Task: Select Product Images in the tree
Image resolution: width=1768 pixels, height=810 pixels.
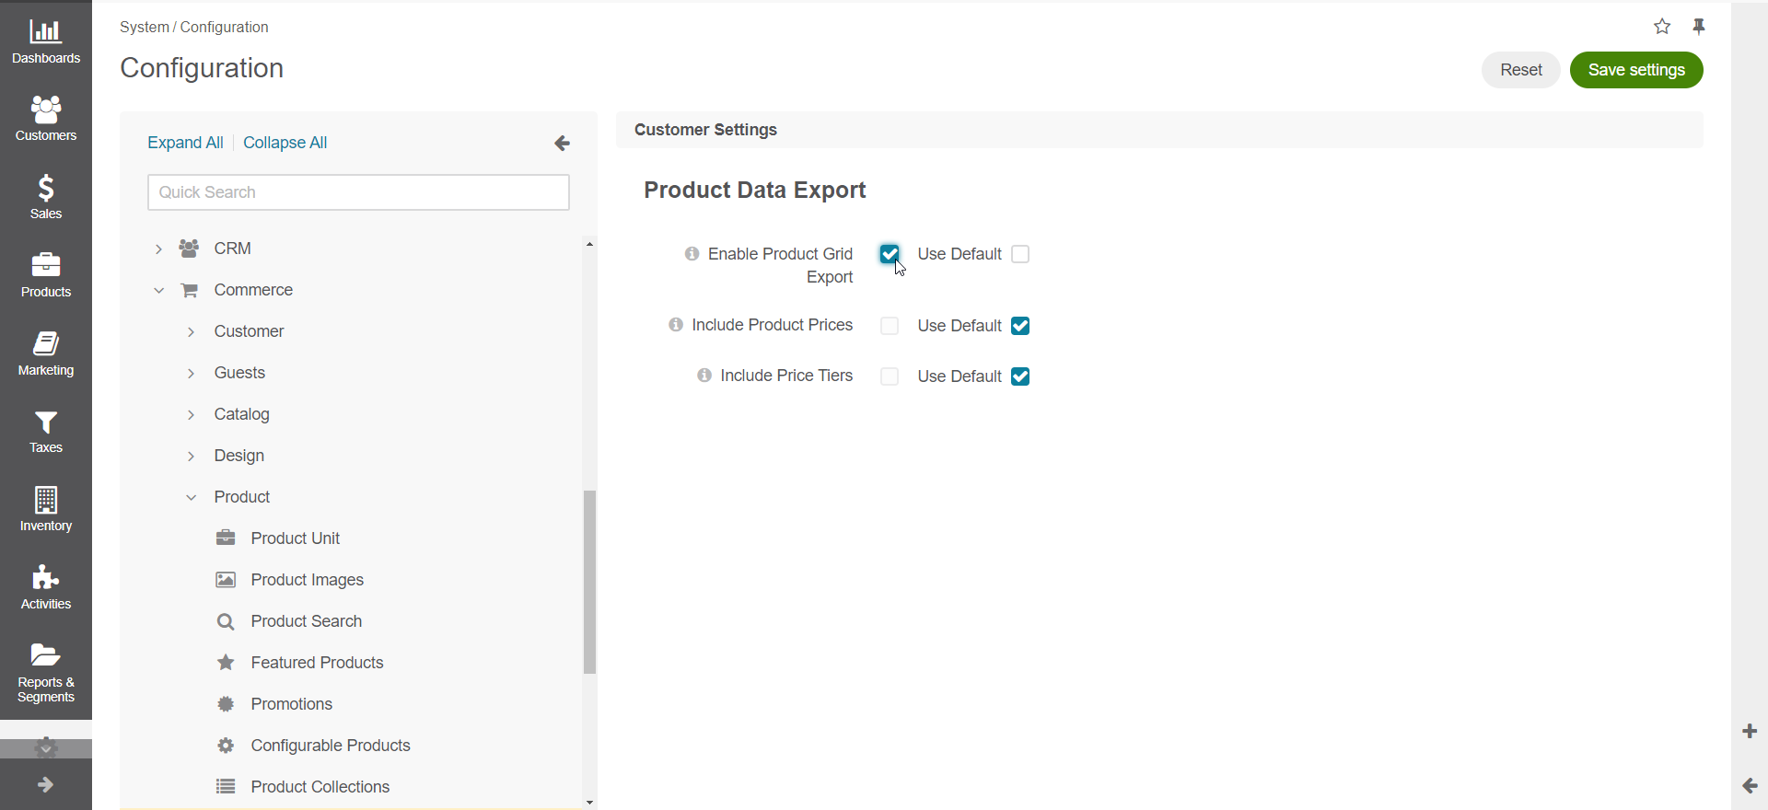Action: tap(307, 580)
